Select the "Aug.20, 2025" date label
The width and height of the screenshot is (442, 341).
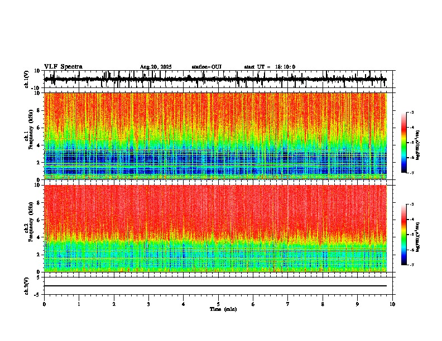click(x=156, y=67)
